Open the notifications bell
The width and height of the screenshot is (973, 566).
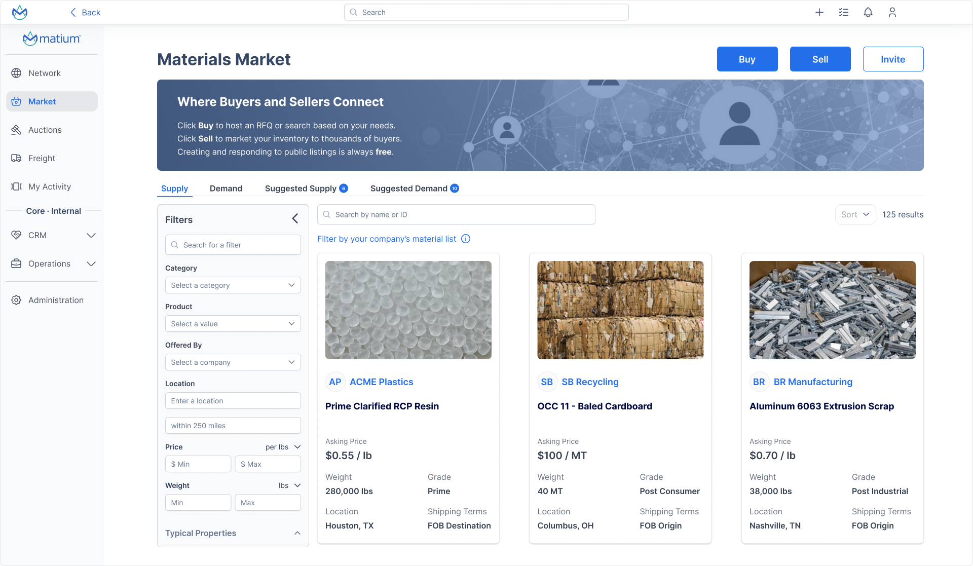[x=868, y=12]
